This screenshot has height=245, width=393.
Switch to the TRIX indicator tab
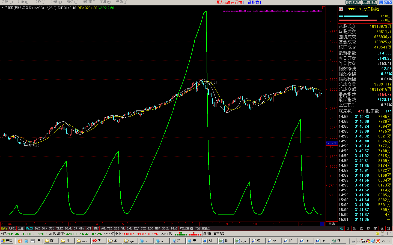(59, 228)
